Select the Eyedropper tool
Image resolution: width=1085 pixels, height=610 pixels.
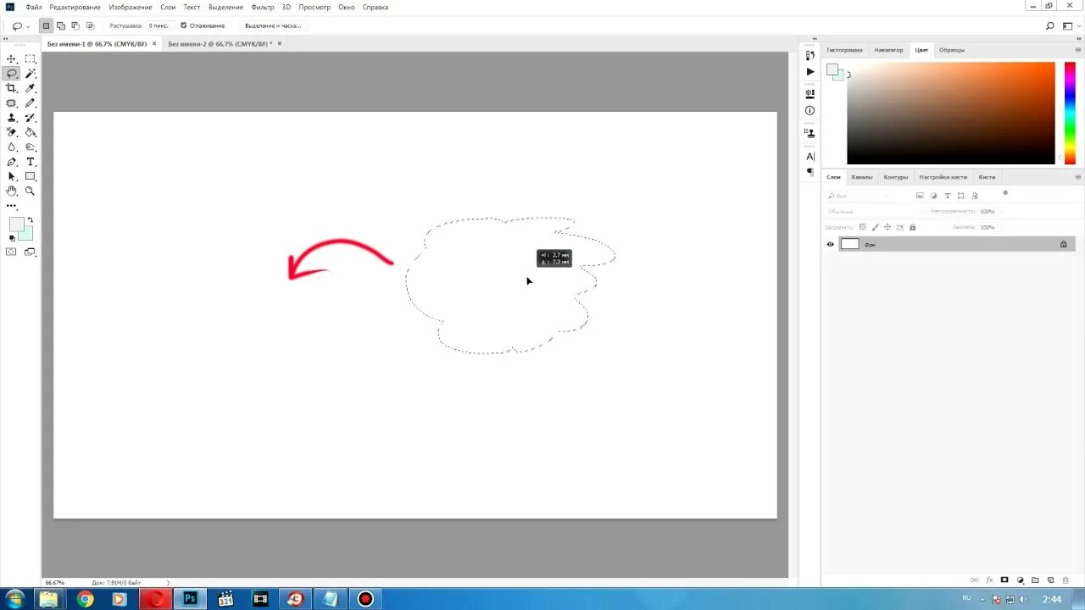(31, 88)
